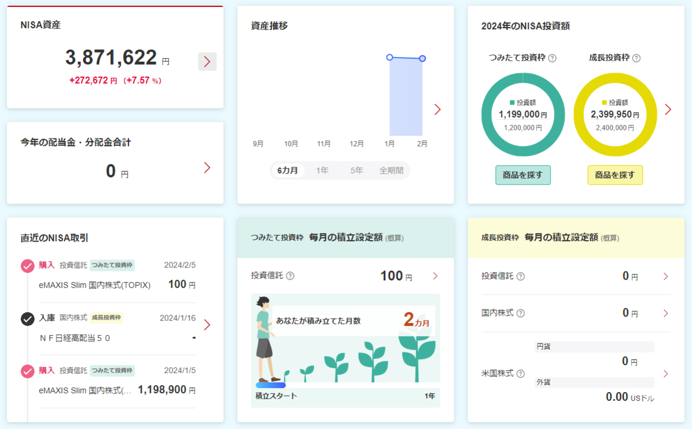Screen dimensions: 692x429
Task: Open 成長投資枠 投資信託 0円 arrow
Action: [665, 276]
